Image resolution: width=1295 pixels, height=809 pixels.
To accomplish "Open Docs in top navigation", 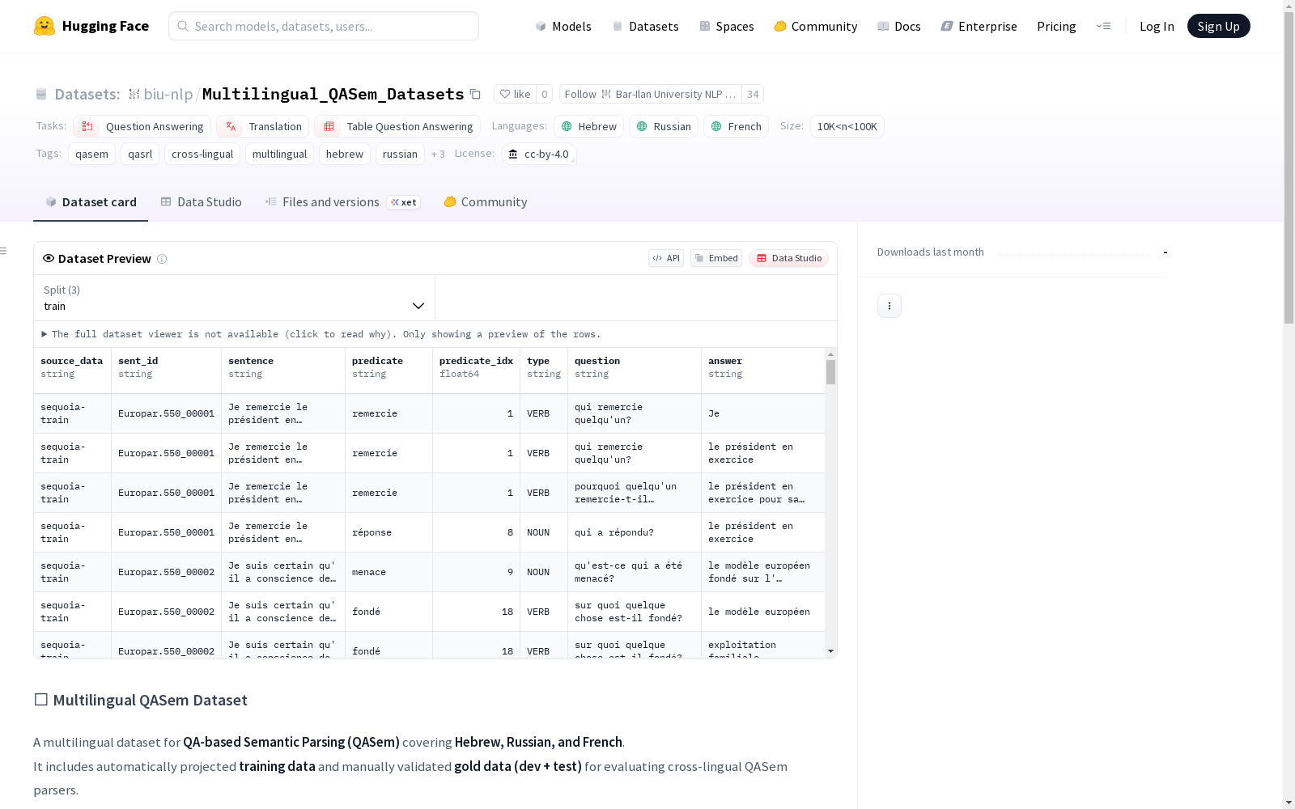I will coord(899,26).
